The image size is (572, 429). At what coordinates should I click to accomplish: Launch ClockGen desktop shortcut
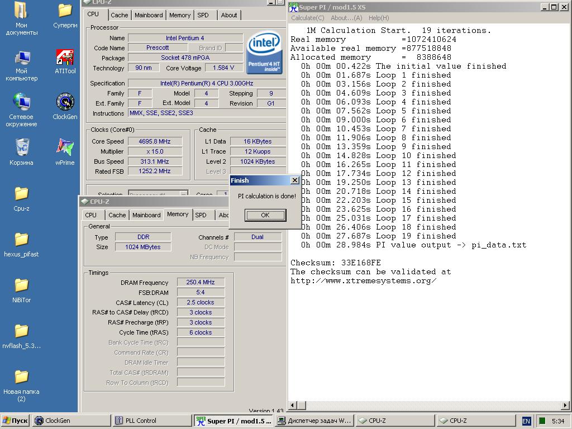pyautogui.click(x=65, y=107)
